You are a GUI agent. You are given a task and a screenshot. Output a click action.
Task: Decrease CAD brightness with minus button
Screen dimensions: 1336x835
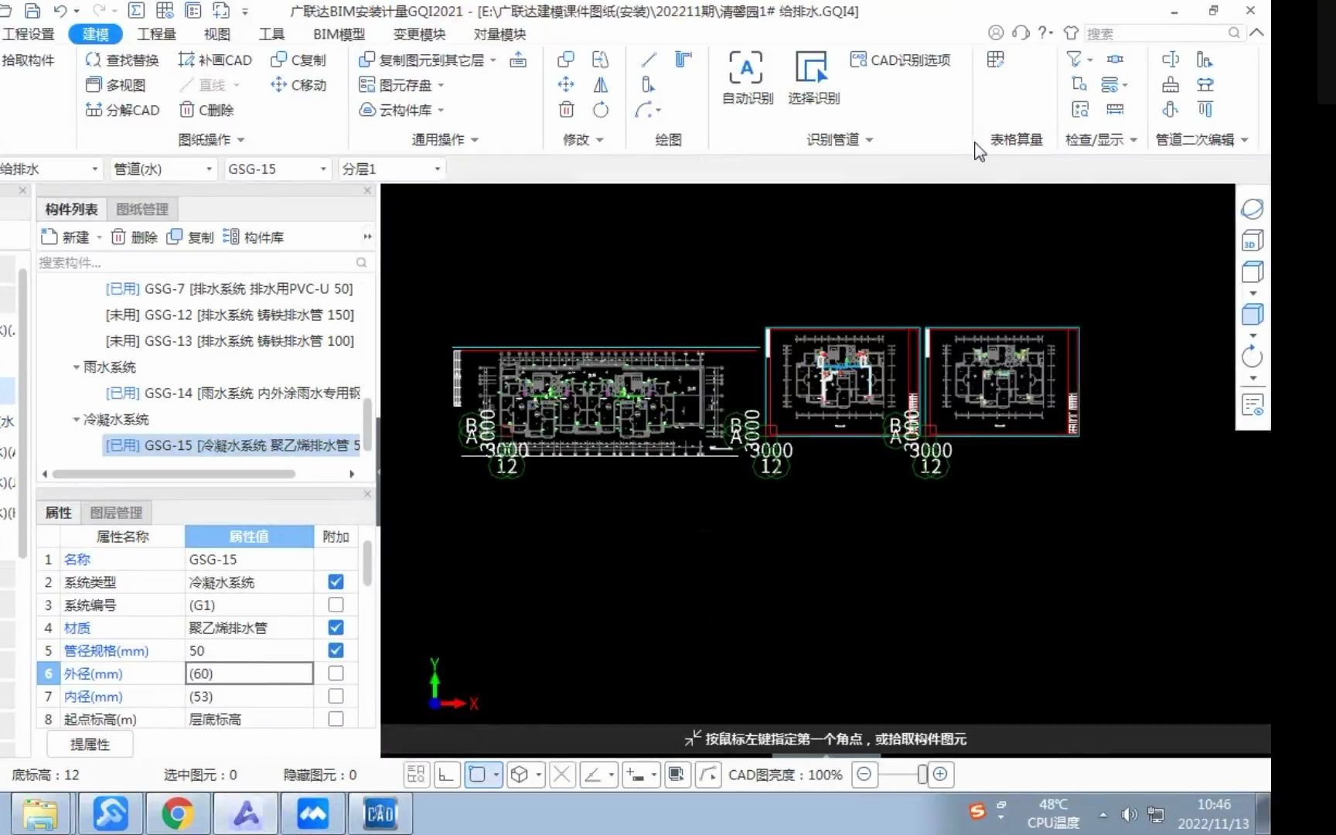864,774
